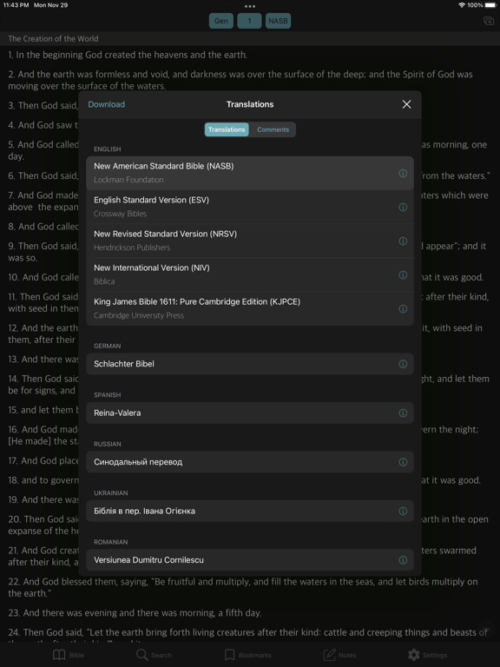Select Versiunea Dumitru Cornilescu translation

[250, 560]
